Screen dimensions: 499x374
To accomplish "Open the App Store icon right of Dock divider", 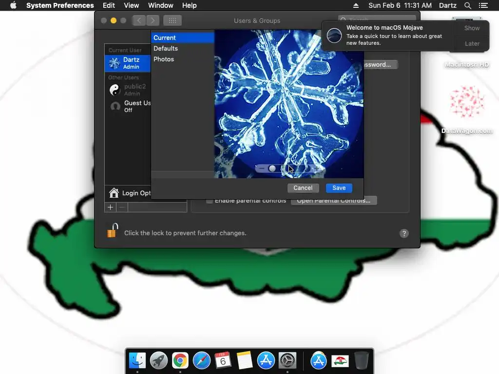I will (319, 361).
